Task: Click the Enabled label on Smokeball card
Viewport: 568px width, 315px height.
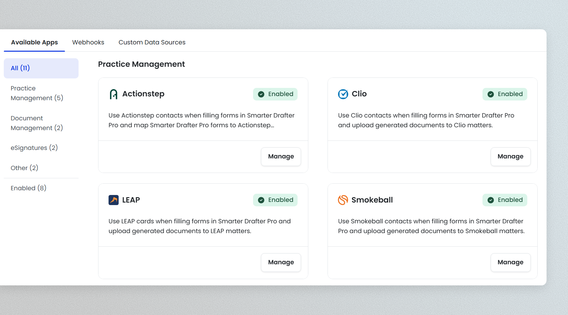Action: pos(510,200)
